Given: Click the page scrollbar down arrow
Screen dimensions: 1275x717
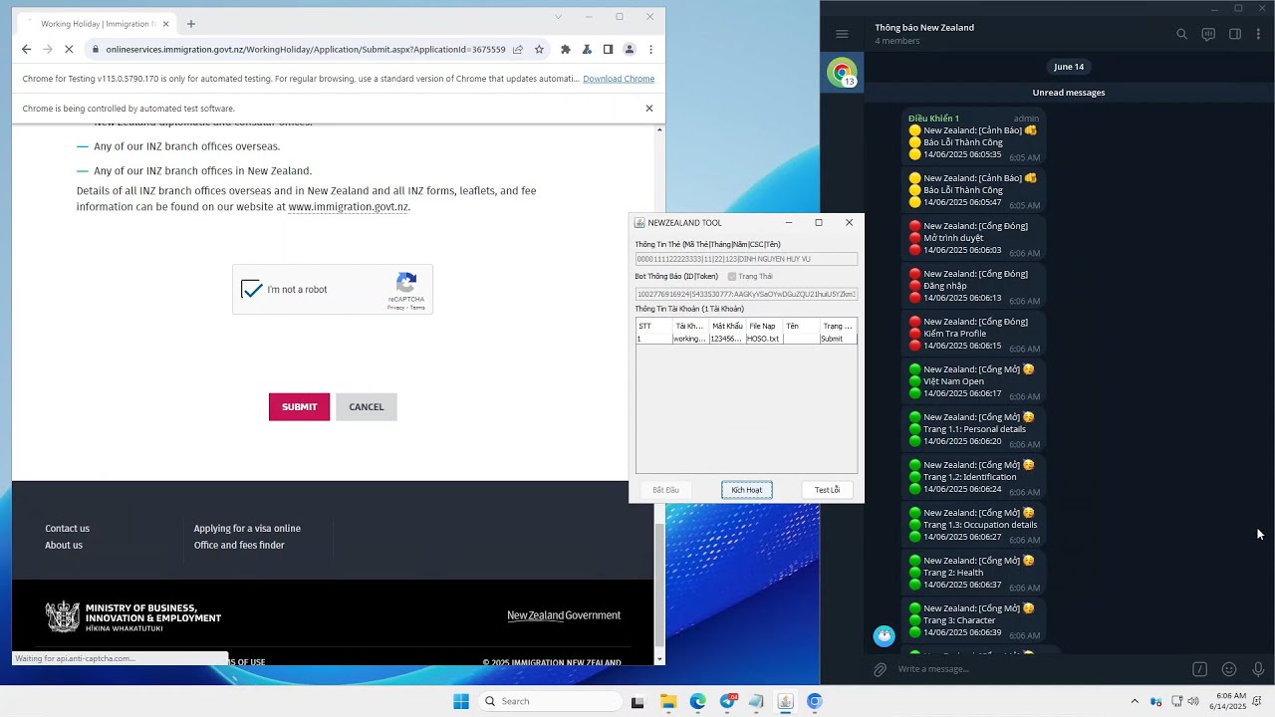Looking at the screenshot, I should tap(659, 659).
